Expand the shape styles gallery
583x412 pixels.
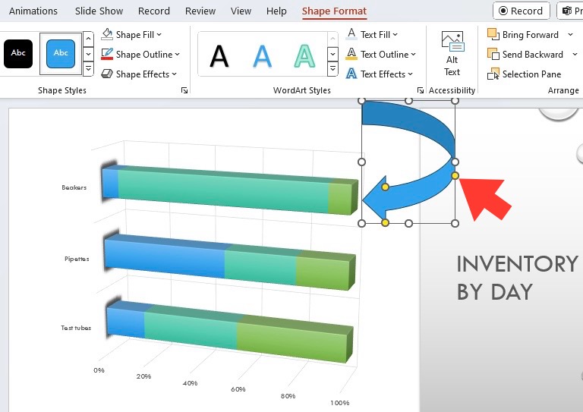tap(88, 69)
